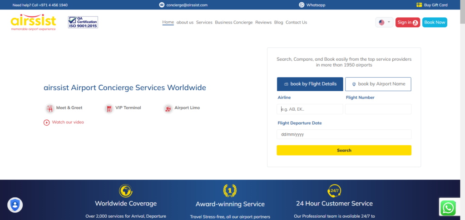Click the Whatsapp link in top bar

pyautogui.click(x=316, y=5)
